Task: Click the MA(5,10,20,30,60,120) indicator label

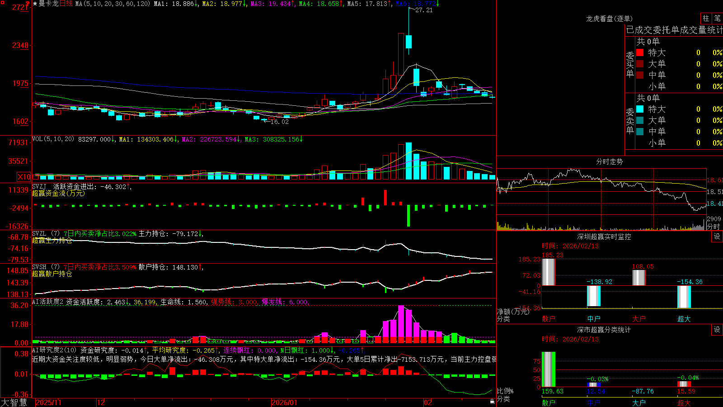Action: point(112,4)
